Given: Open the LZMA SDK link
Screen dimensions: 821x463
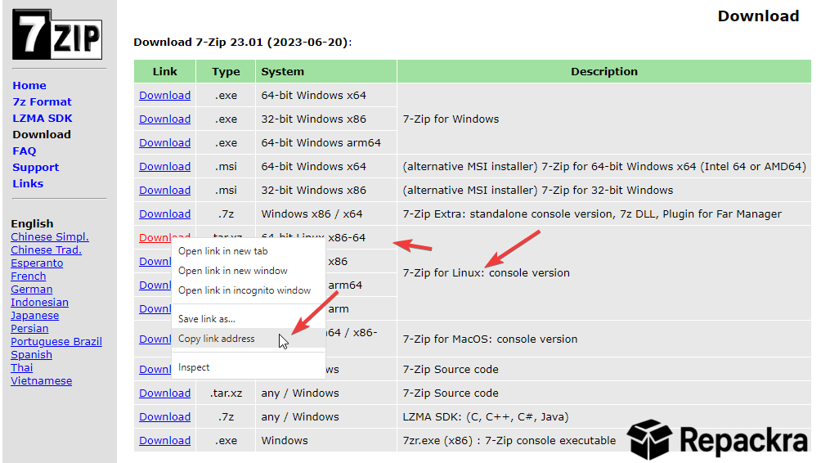Looking at the screenshot, I should 43,118.
